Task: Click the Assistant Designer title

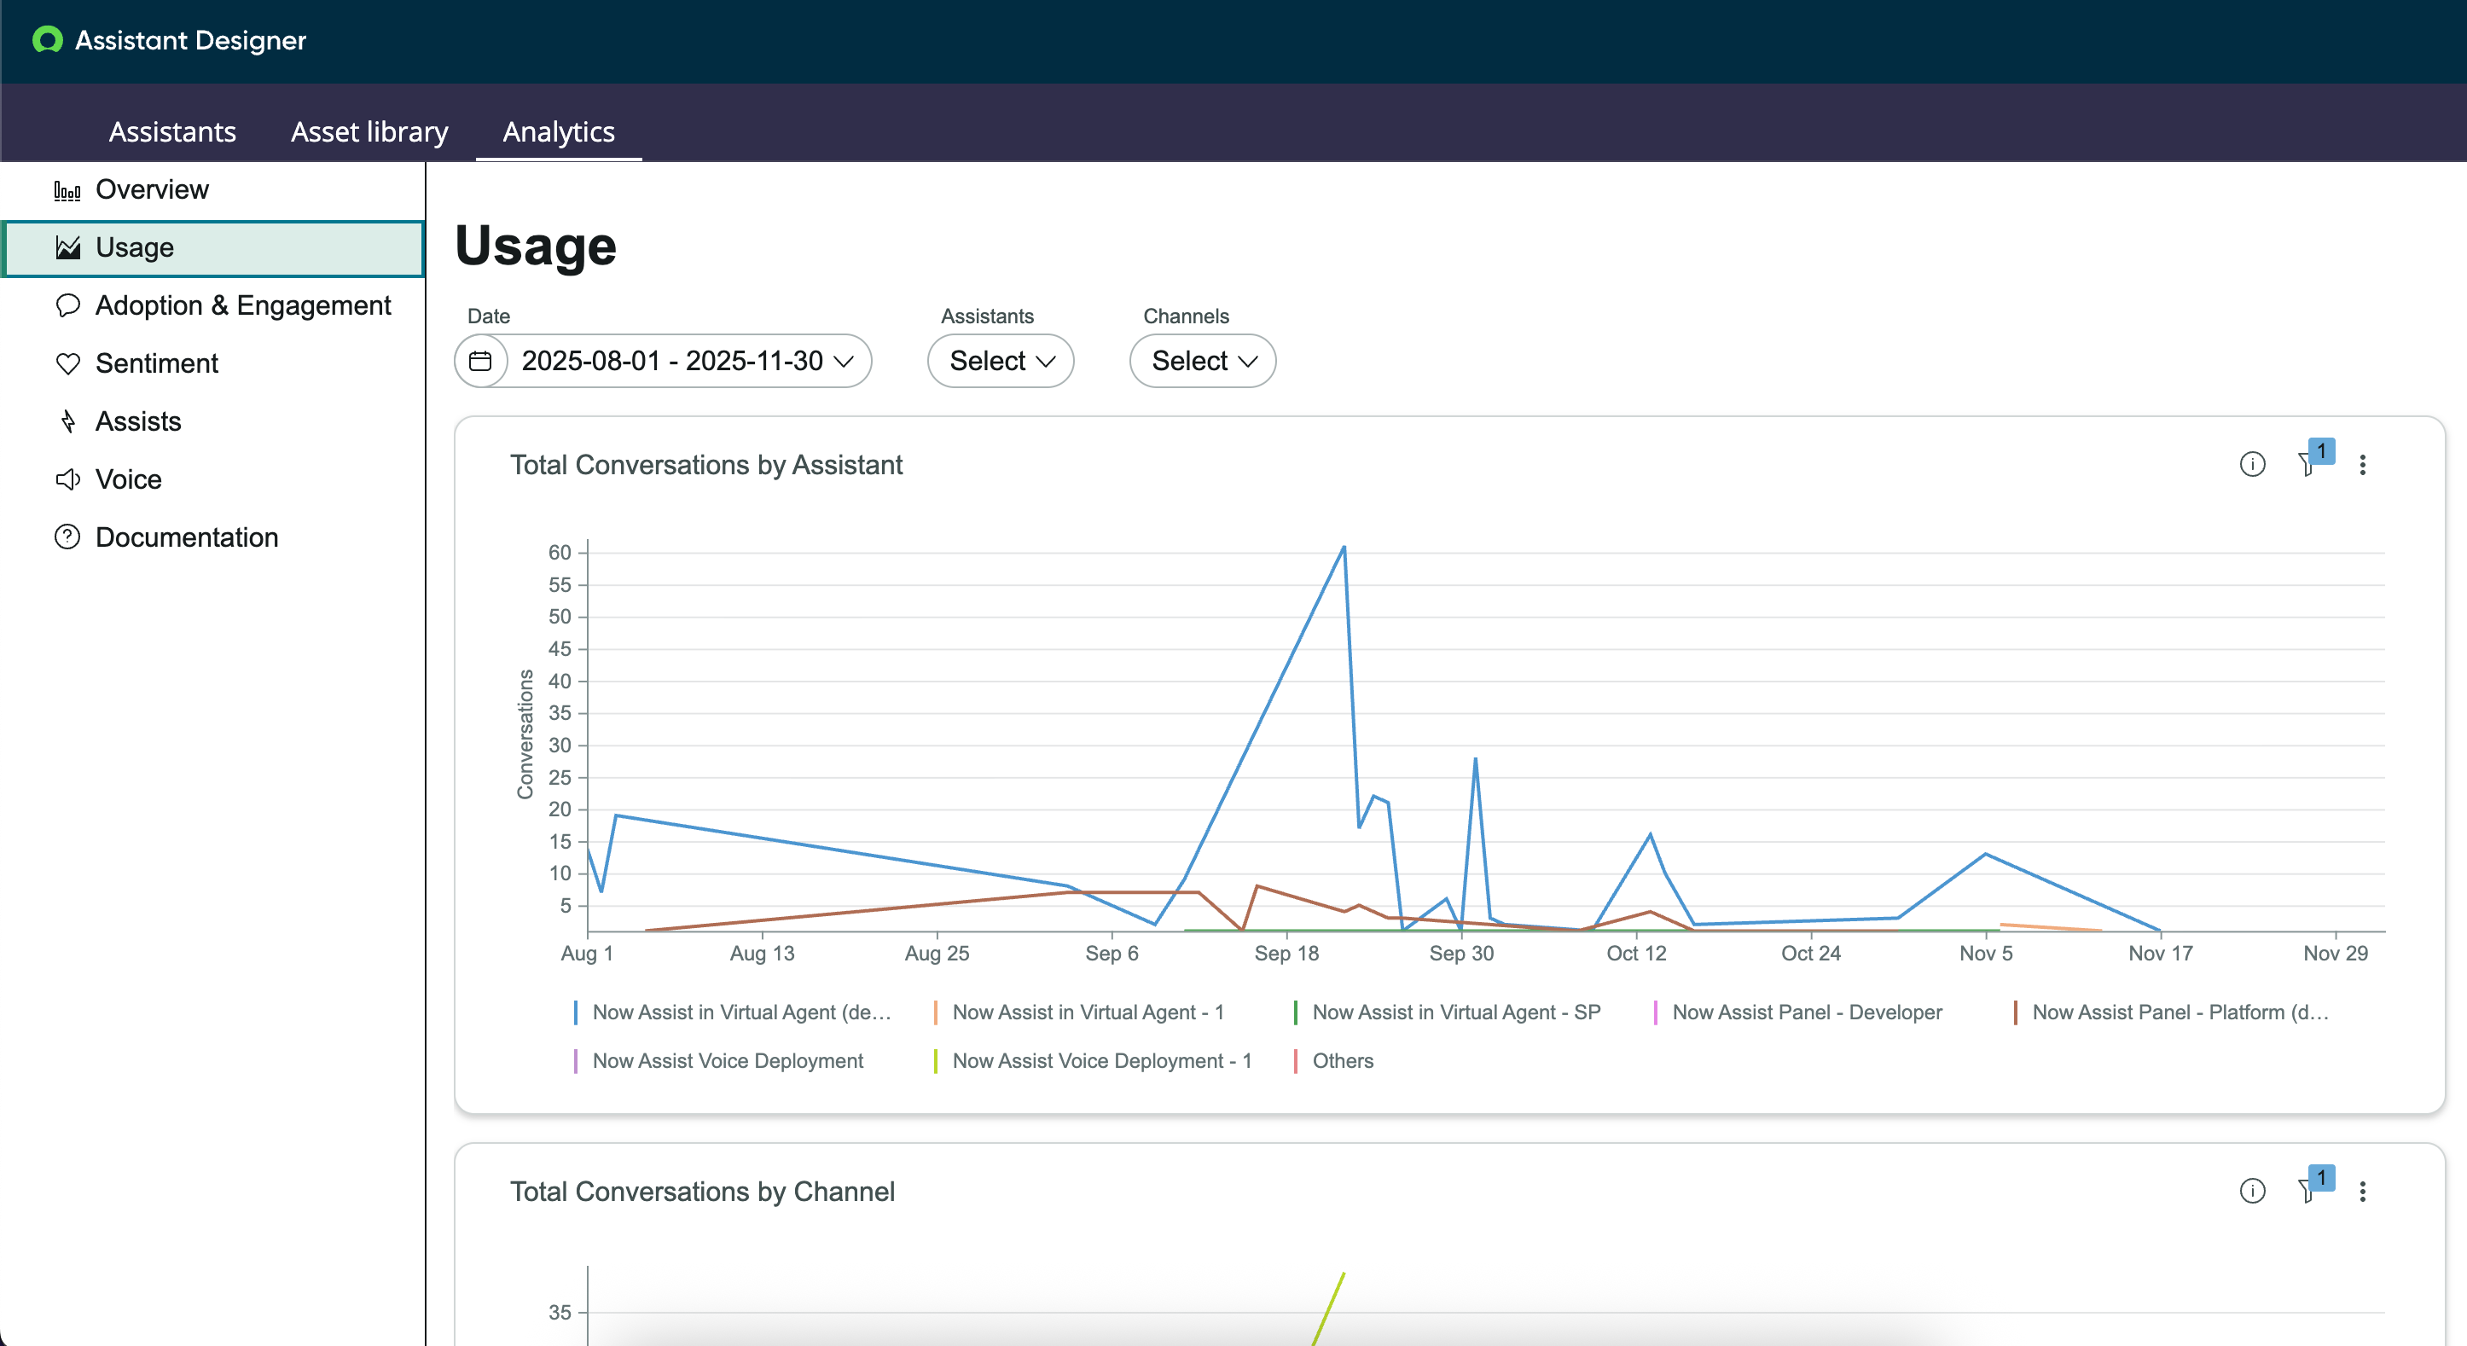Action: coord(190,40)
